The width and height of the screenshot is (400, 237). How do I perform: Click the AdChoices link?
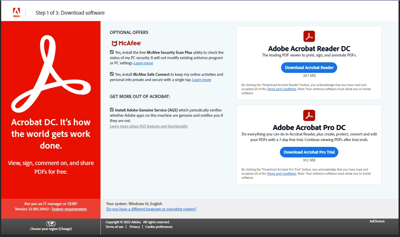[x=377, y=221]
